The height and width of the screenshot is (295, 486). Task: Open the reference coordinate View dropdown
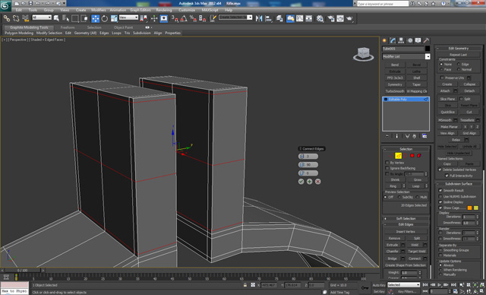click(x=128, y=17)
